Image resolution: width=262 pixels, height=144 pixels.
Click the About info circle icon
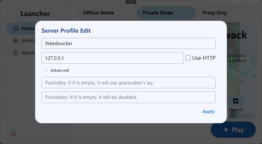[x=16, y=53]
